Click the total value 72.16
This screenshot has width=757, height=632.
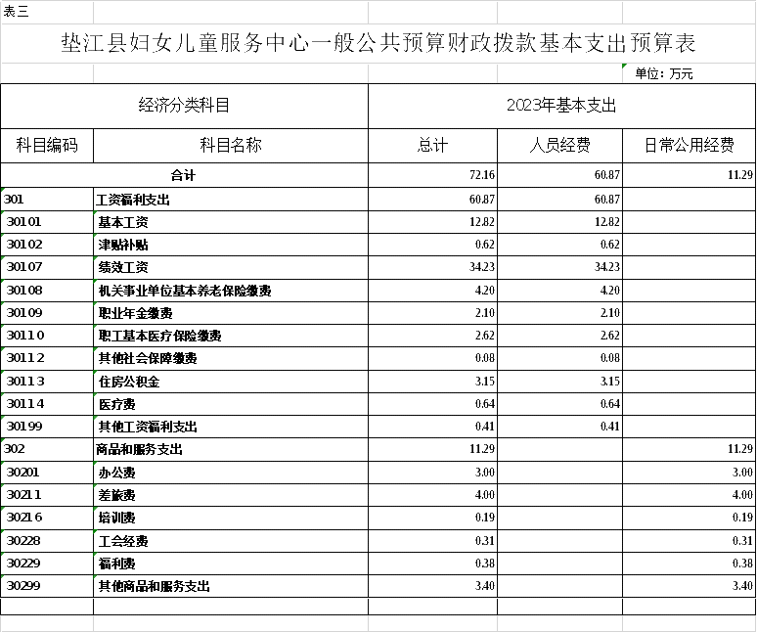click(432, 175)
